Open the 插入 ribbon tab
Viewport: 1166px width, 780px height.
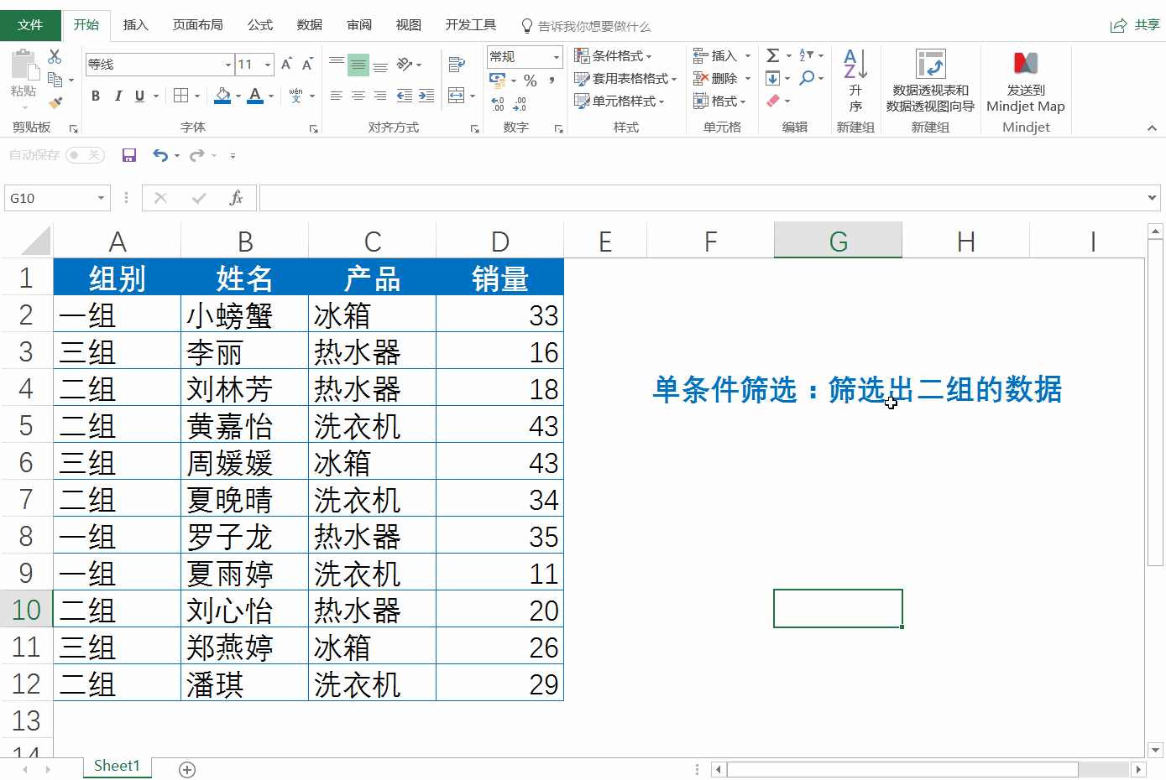(x=135, y=25)
